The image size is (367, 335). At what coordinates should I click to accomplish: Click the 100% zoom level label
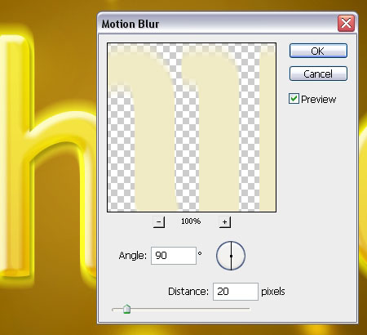pyautogui.click(x=191, y=221)
